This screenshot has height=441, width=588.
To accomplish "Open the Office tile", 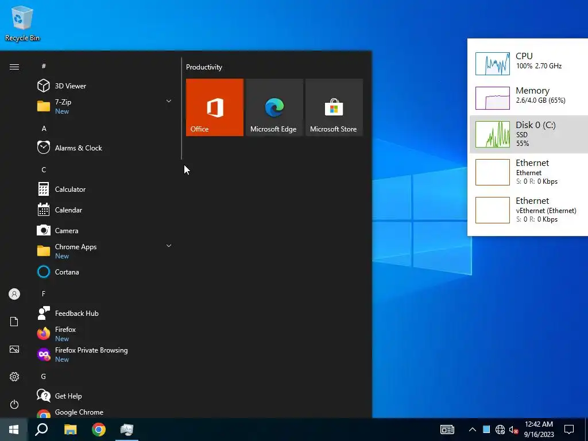I will tap(215, 107).
